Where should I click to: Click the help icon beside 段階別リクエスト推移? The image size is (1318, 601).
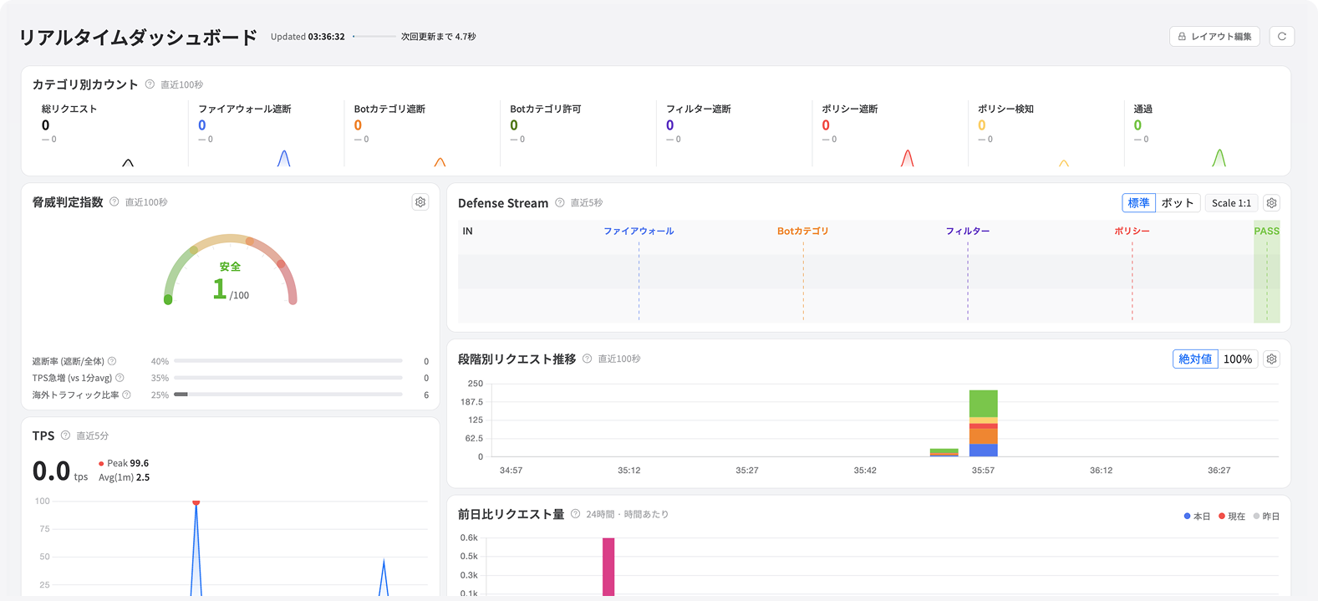coord(588,359)
